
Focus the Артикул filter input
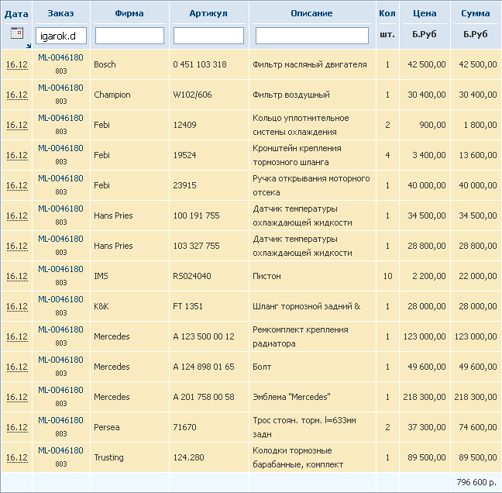[x=208, y=36]
